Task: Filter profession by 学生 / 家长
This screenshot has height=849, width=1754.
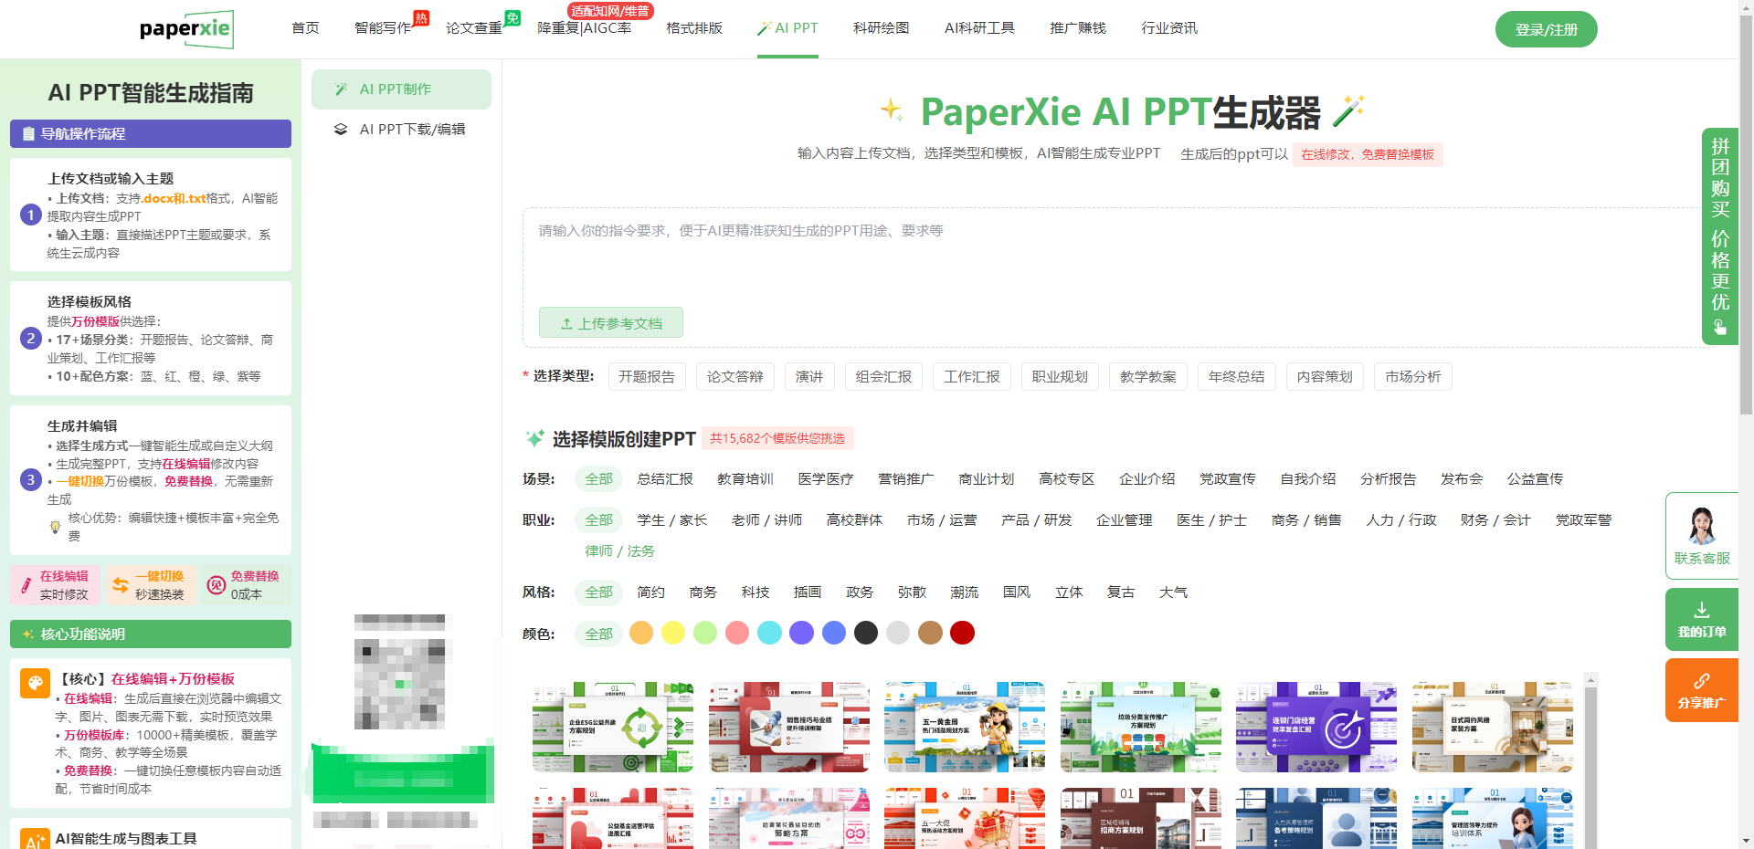Action: (x=672, y=520)
